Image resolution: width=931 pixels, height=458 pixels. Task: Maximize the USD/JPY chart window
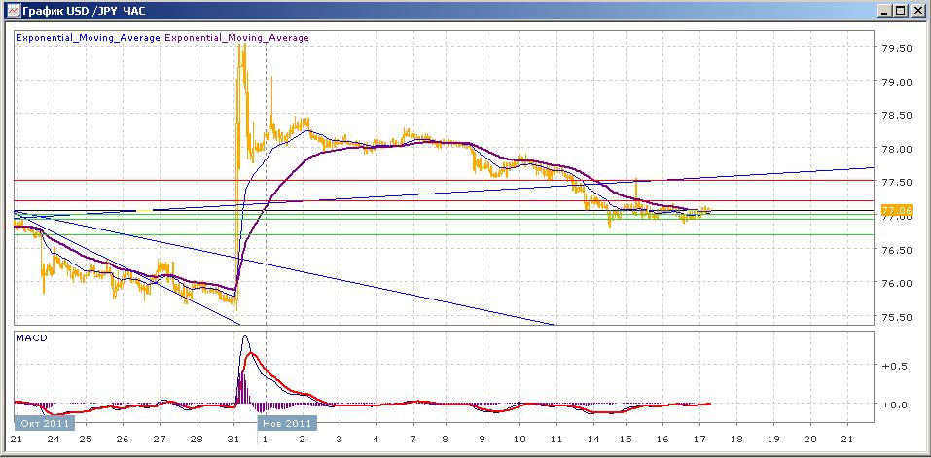pos(900,11)
